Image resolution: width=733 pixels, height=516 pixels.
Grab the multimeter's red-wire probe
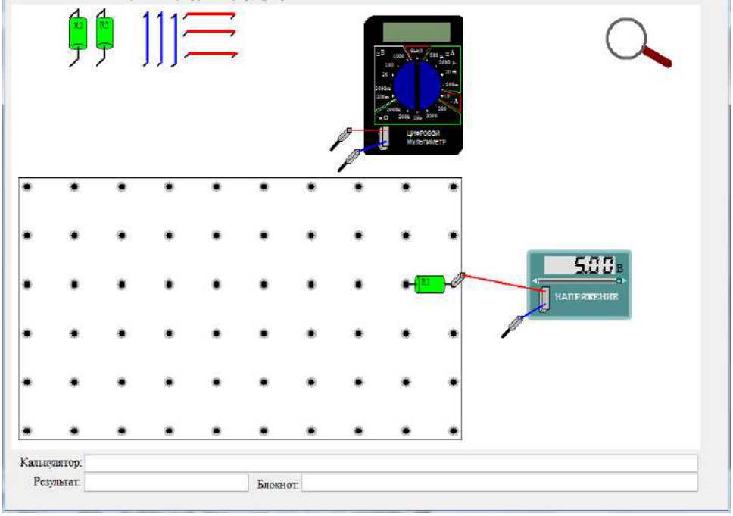[342, 139]
